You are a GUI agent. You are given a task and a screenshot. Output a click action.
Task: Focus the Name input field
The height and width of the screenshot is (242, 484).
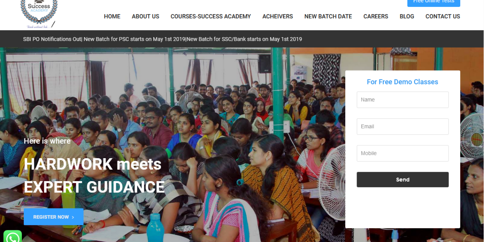point(403,100)
